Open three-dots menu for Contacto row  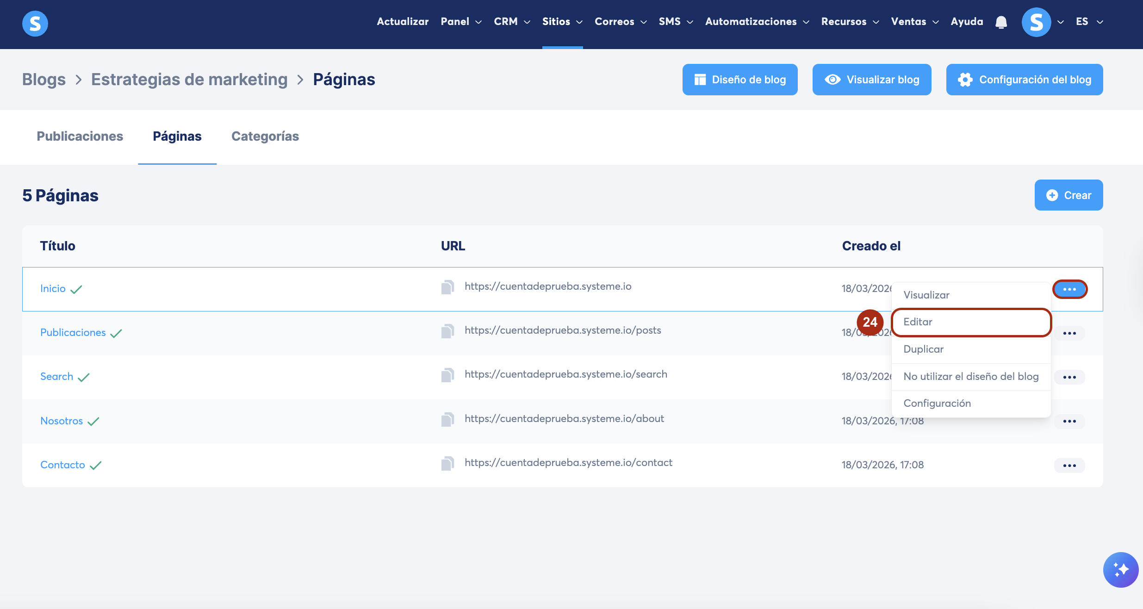1069,466
